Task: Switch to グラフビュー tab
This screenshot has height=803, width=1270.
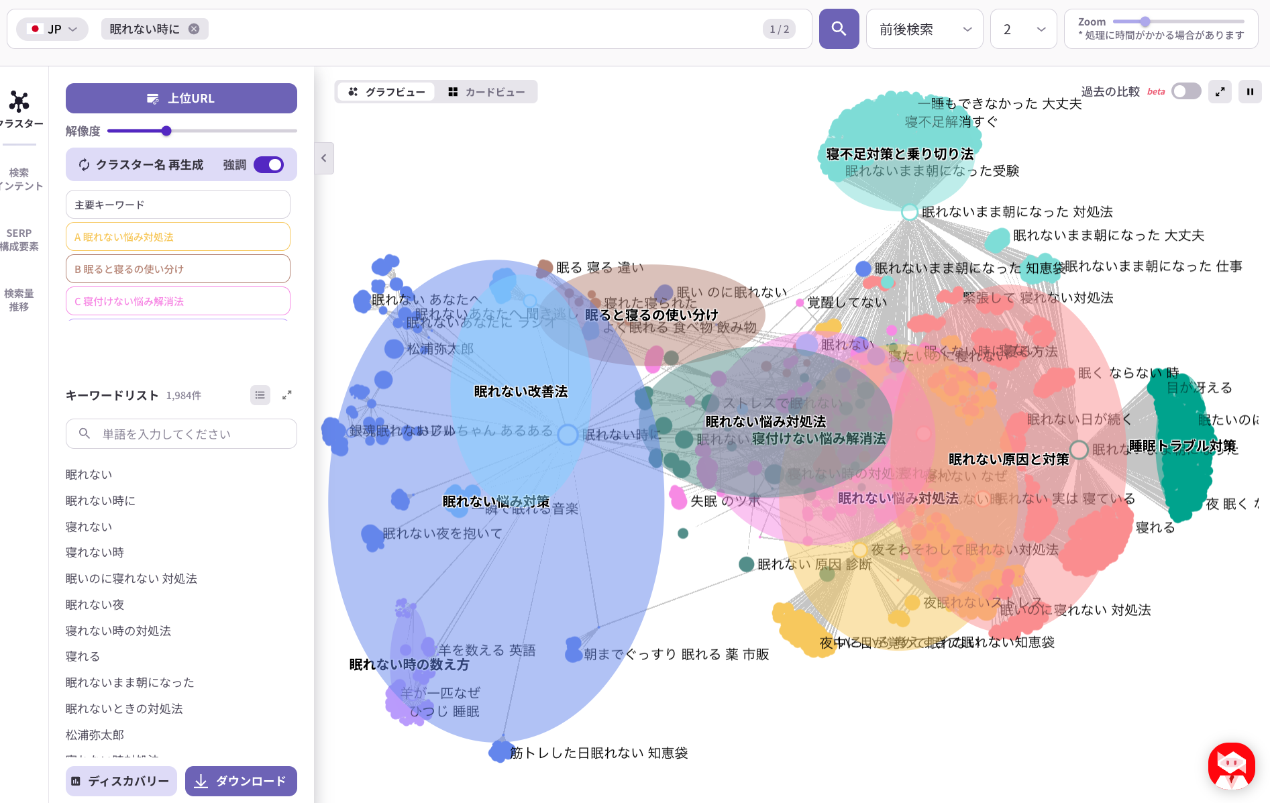Action: (386, 92)
